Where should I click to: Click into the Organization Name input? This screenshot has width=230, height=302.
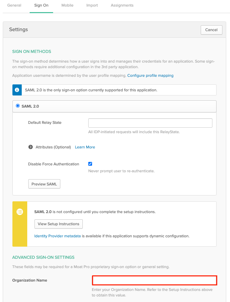(154, 280)
